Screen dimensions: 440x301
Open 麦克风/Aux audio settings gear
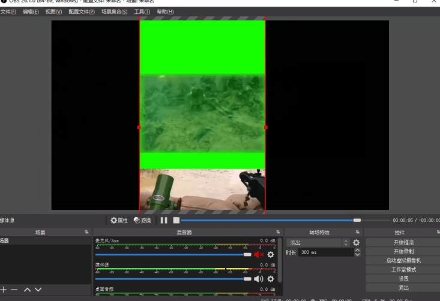pos(271,254)
